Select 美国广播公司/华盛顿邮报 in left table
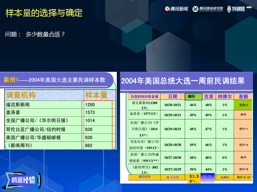The height and width of the screenshot is (192, 257). point(33,137)
